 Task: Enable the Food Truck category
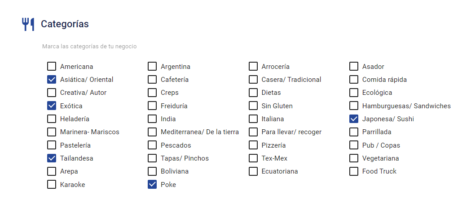pos(354,171)
